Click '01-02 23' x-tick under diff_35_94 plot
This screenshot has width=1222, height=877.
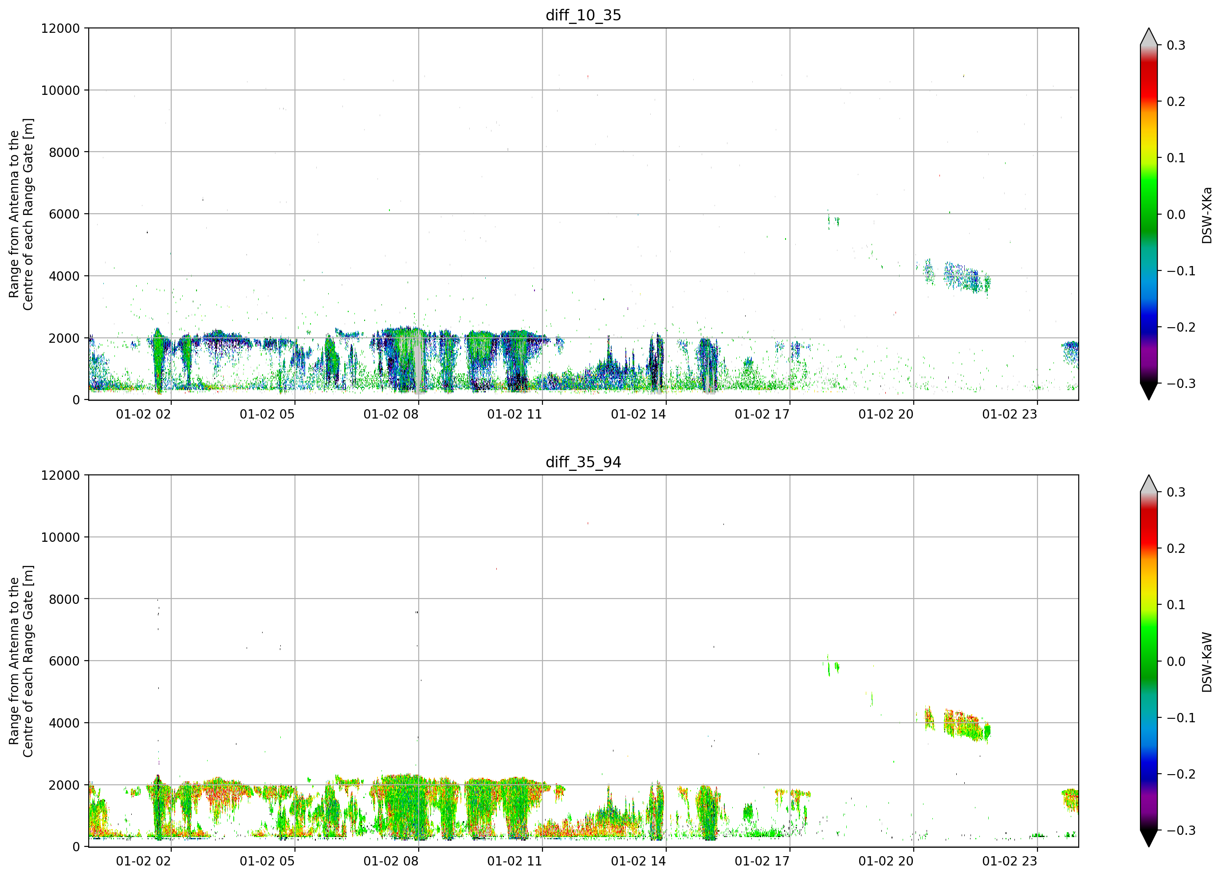[1010, 861]
